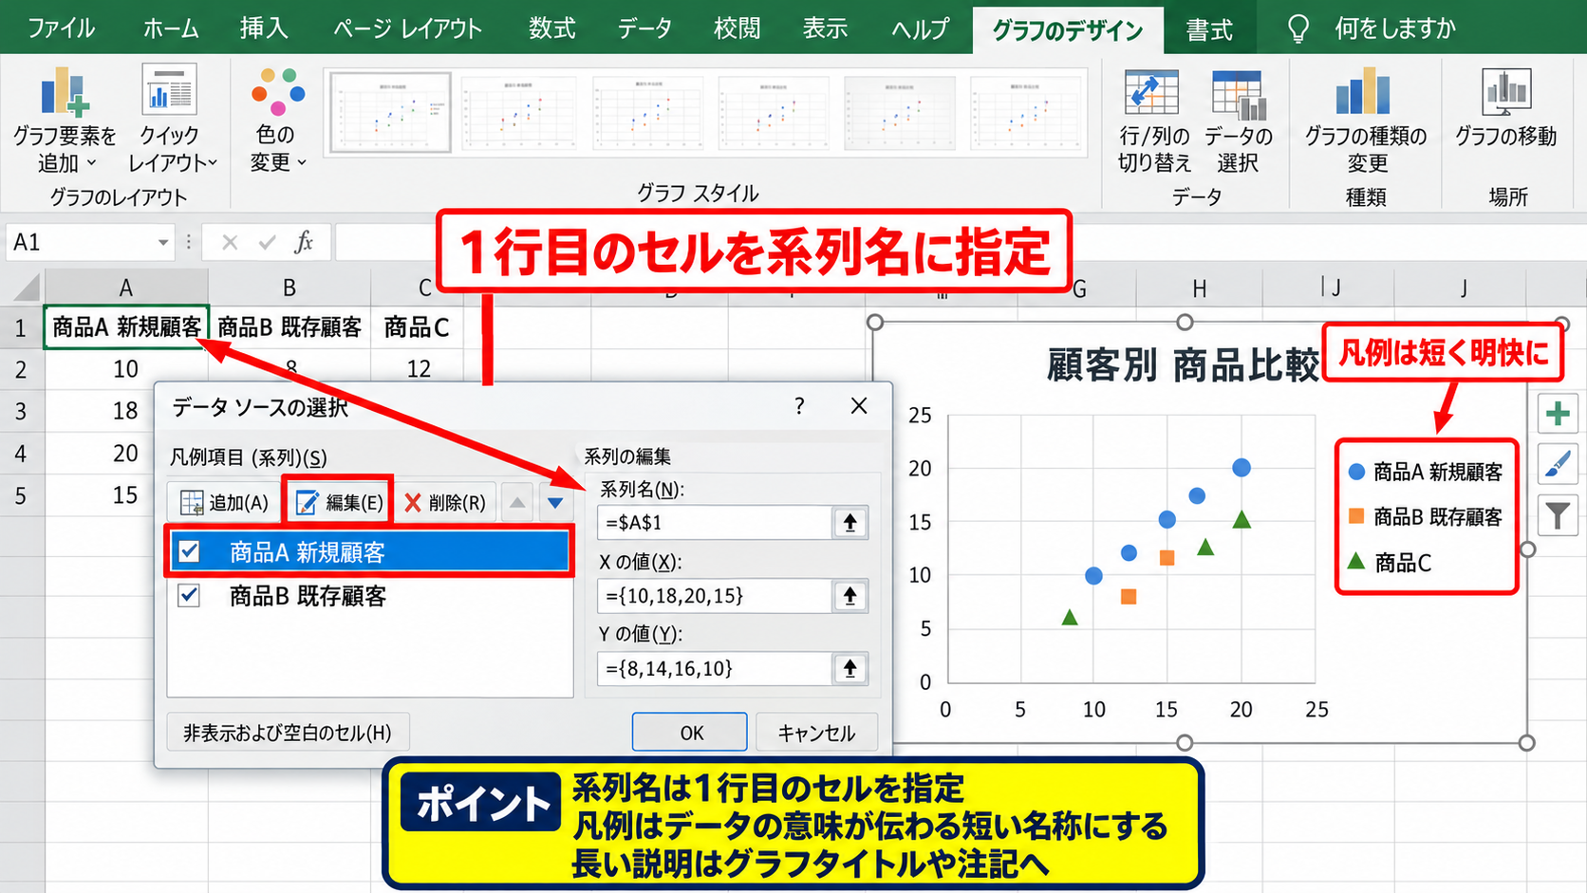Image resolution: width=1587 pixels, height=893 pixels.
Task: Select cell B1 商品B 既存顧客
Action: [x=289, y=327]
